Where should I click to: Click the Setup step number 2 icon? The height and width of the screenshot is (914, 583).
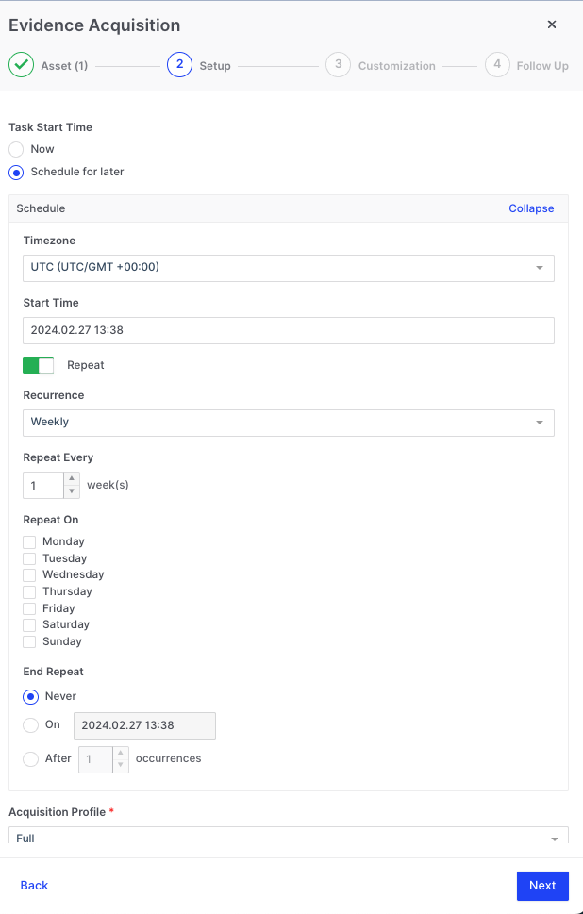coord(179,65)
